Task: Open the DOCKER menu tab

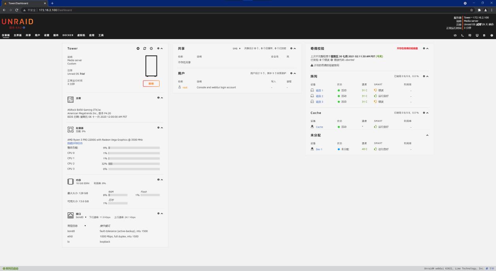Action: click(x=68, y=35)
